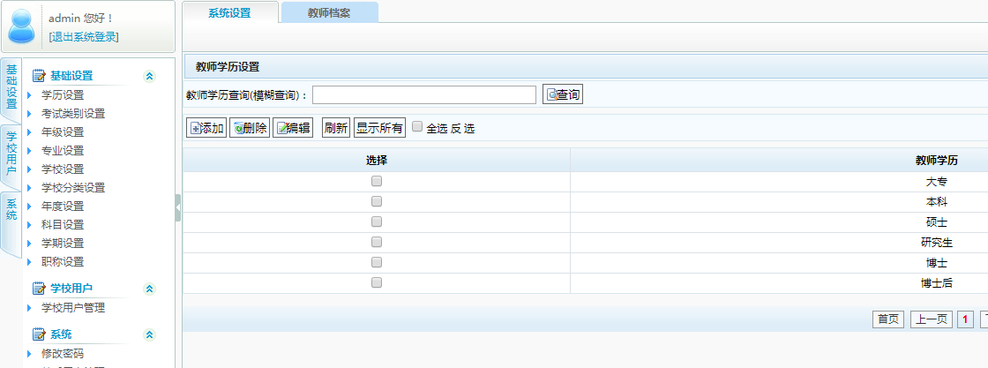Image resolution: width=988 pixels, height=368 pixels.
Task: Click the 删除 delete button
Action: tap(249, 128)
